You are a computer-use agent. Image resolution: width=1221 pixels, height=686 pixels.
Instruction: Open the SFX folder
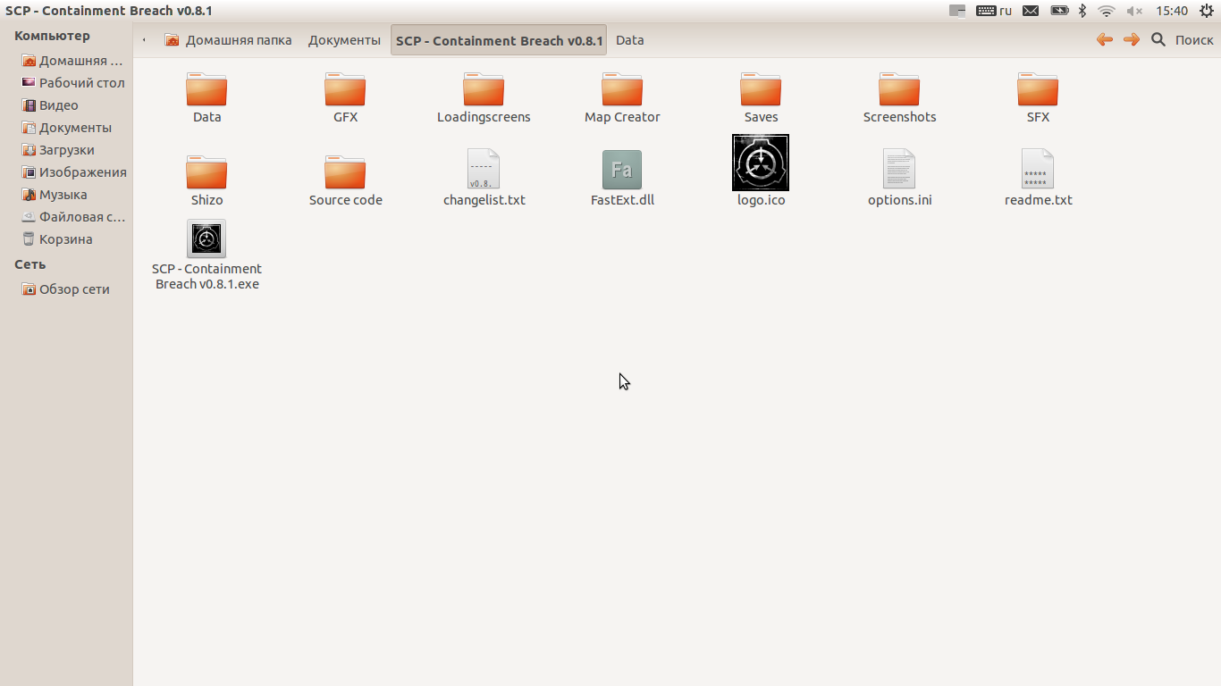point(1038,89)
